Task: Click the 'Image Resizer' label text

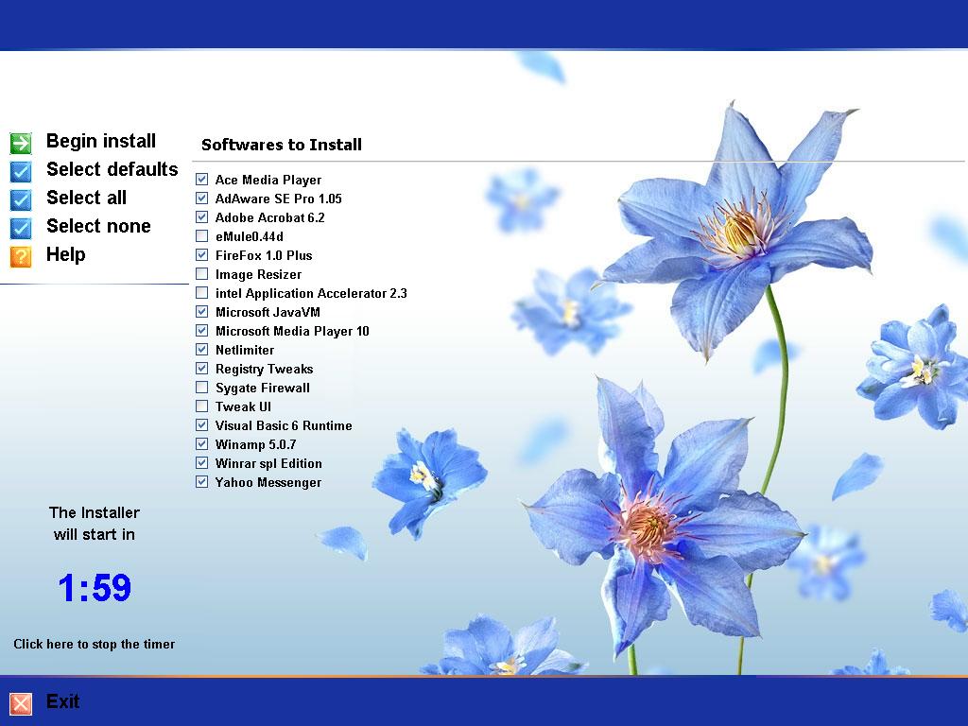Action: (x=258, y=274)
